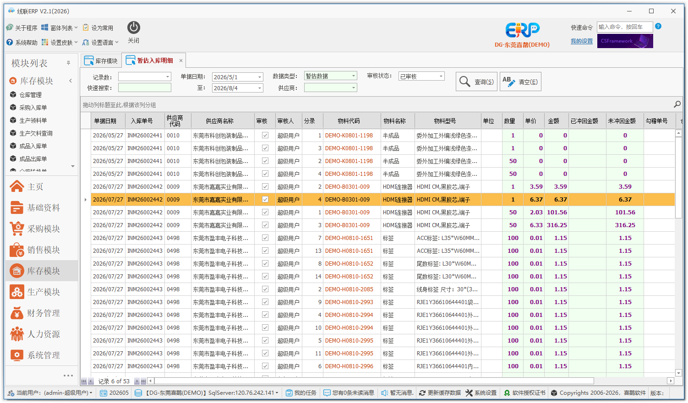Open 我的任务 in status bar
Screen dimensions: 688x403
tap(301, 393)
